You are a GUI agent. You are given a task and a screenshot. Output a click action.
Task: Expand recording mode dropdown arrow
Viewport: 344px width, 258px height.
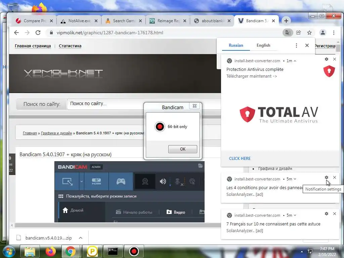[x=82, y=181]
